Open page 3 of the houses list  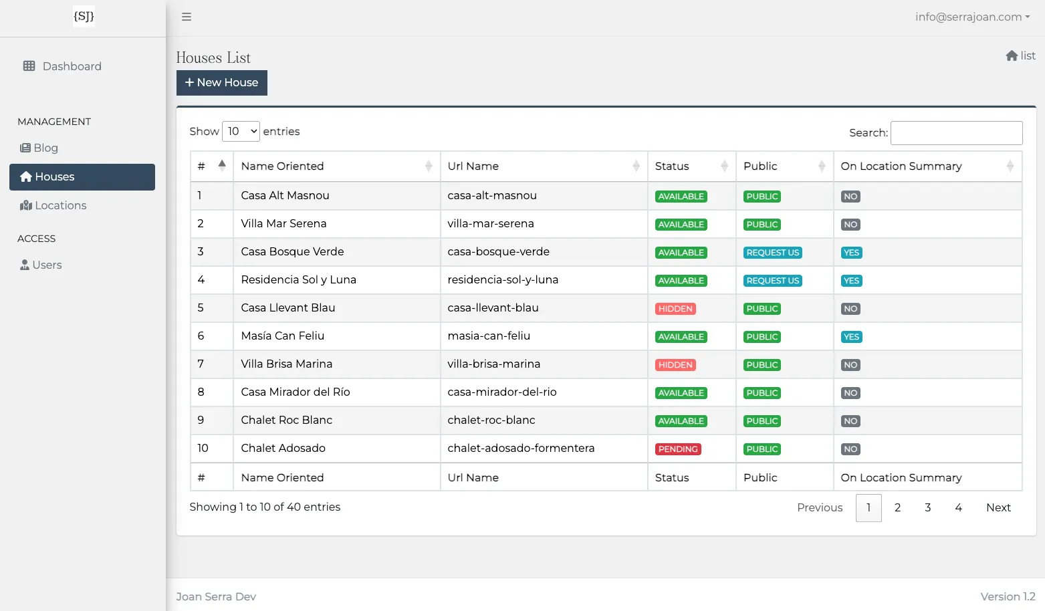coord(928,507)
